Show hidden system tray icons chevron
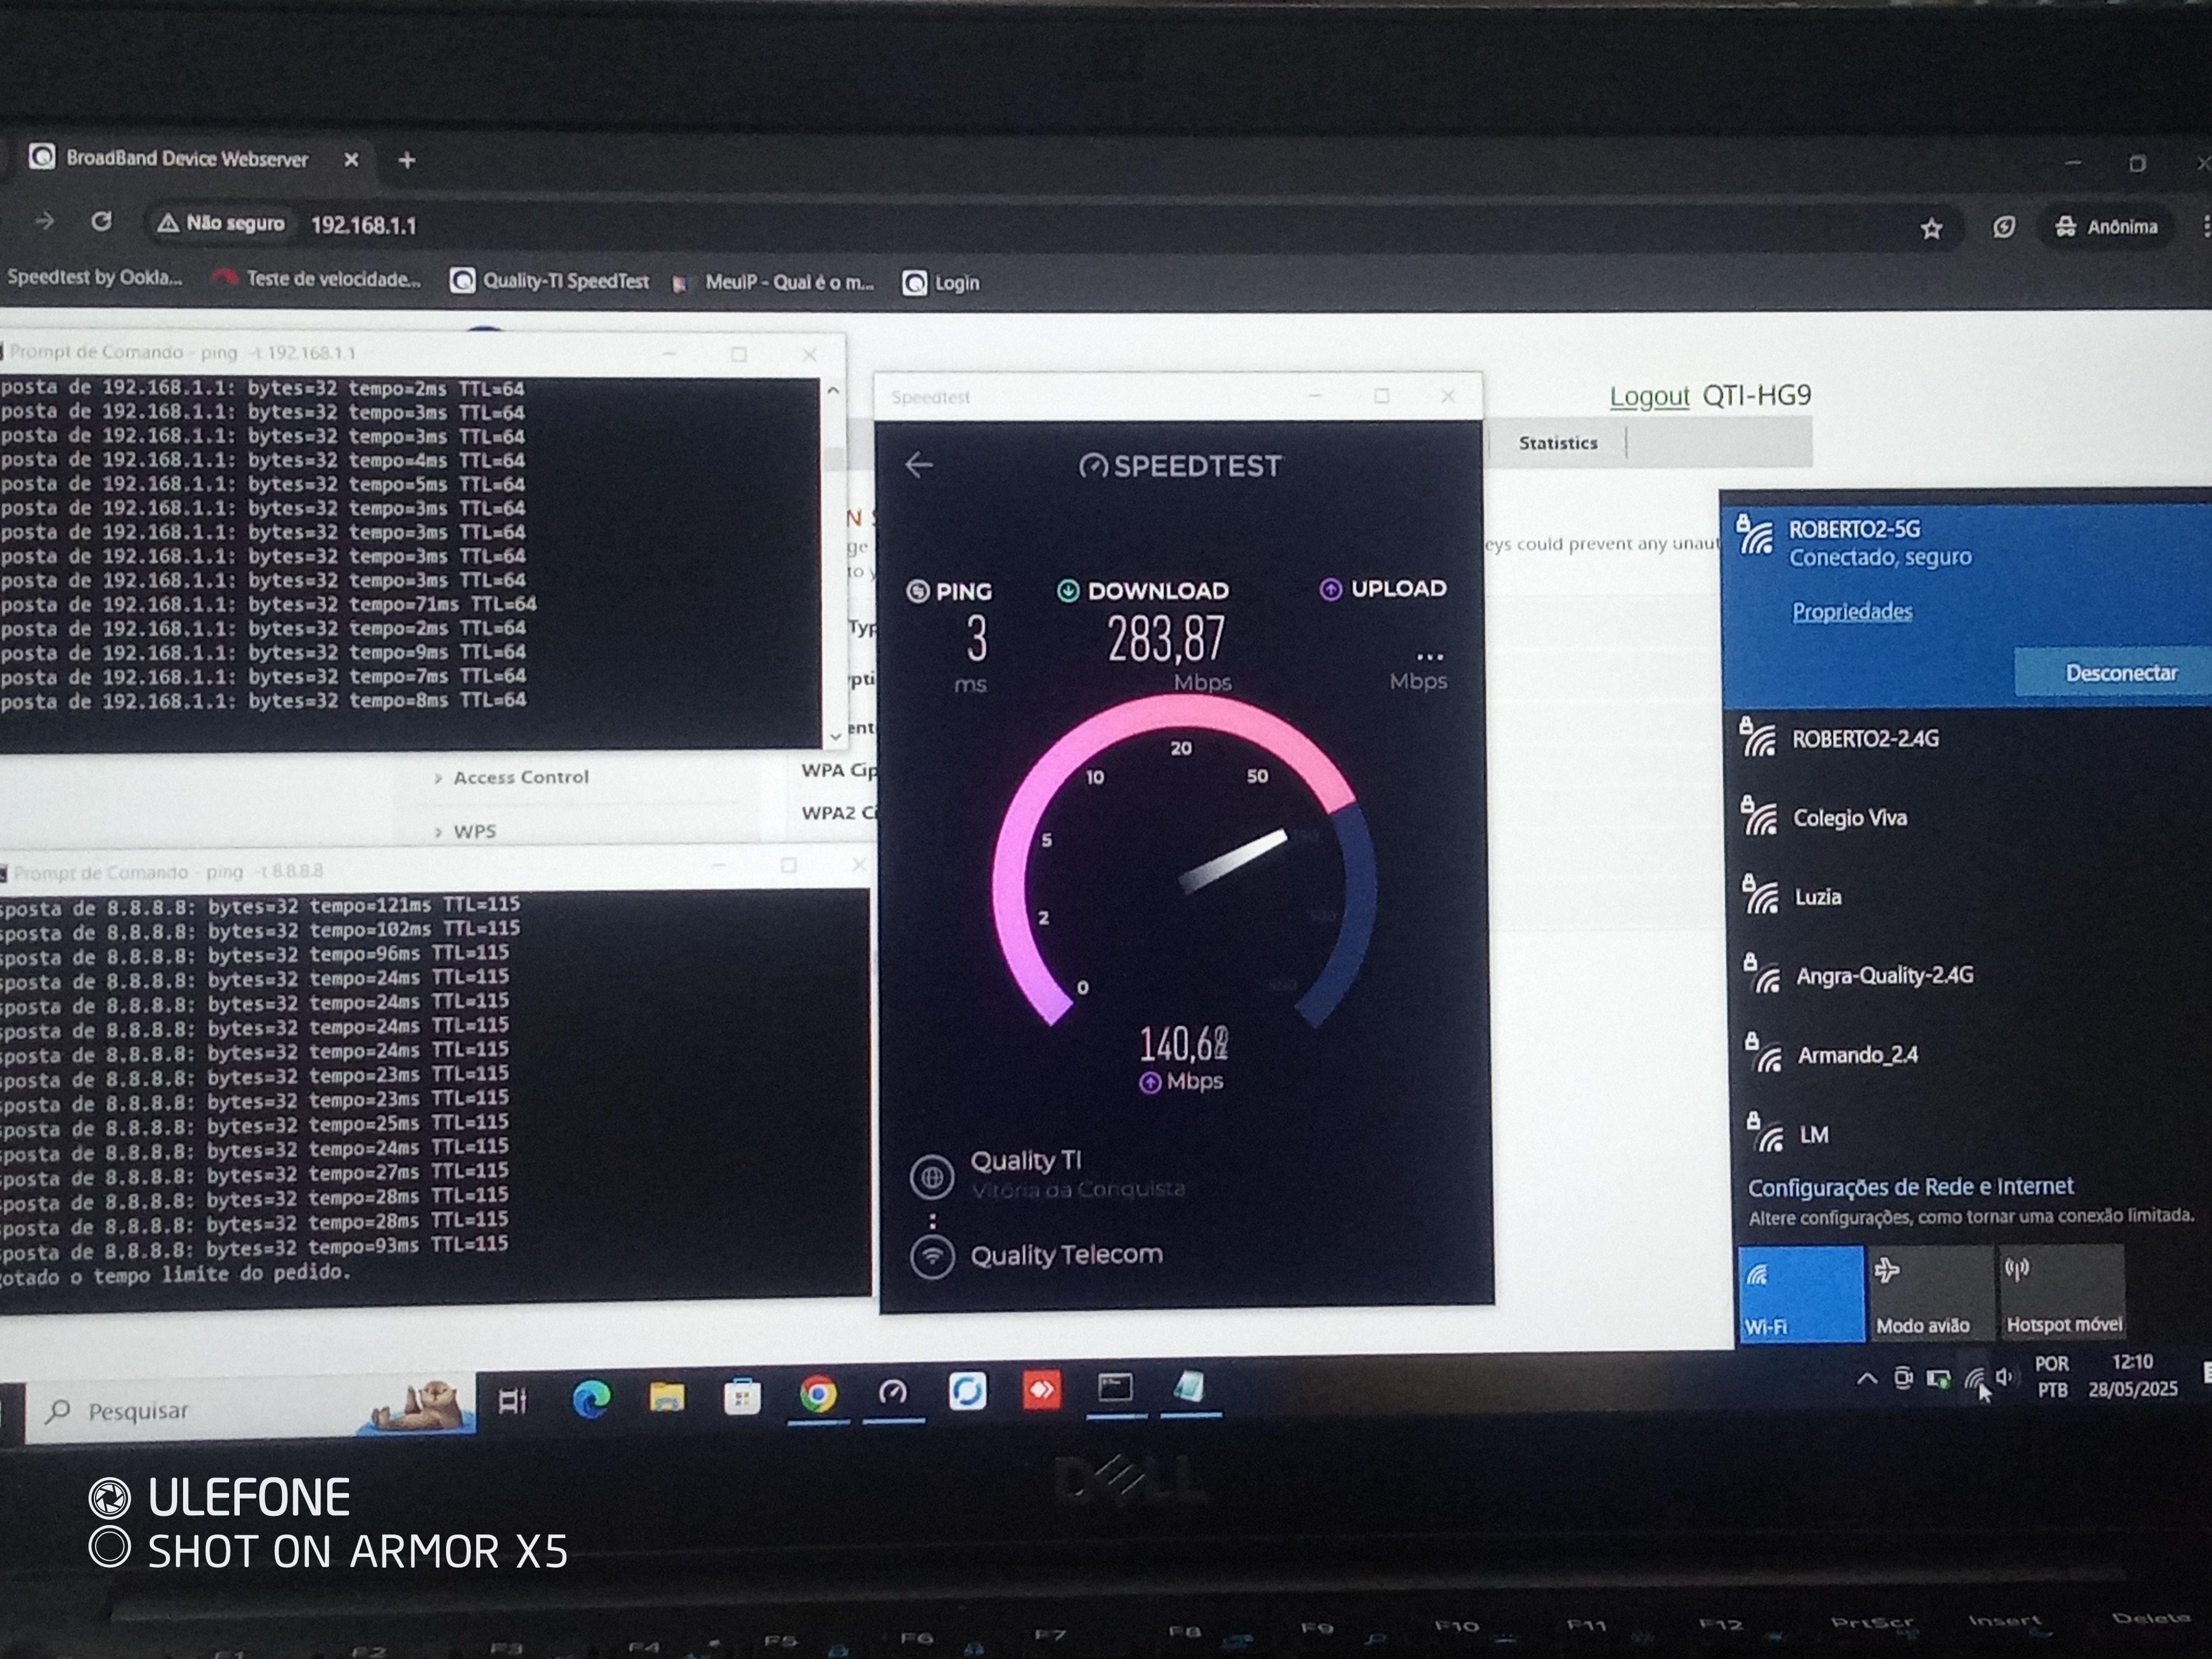The height and width of the screenshot is (1659, 2212). (x=1866, y=1379)
